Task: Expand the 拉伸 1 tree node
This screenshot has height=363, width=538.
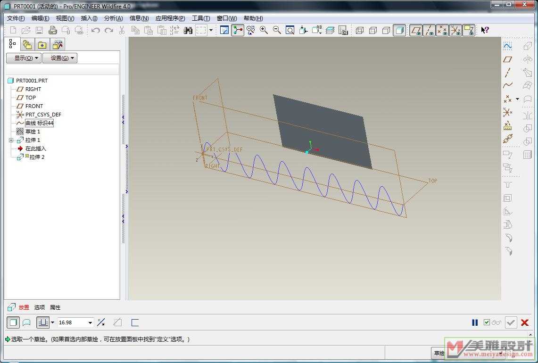Action: pyautogui.click(x=11, y=140)
